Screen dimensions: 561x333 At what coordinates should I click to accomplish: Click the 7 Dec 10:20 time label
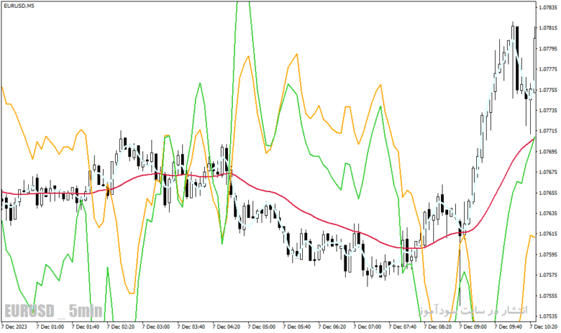click(543, 327)
